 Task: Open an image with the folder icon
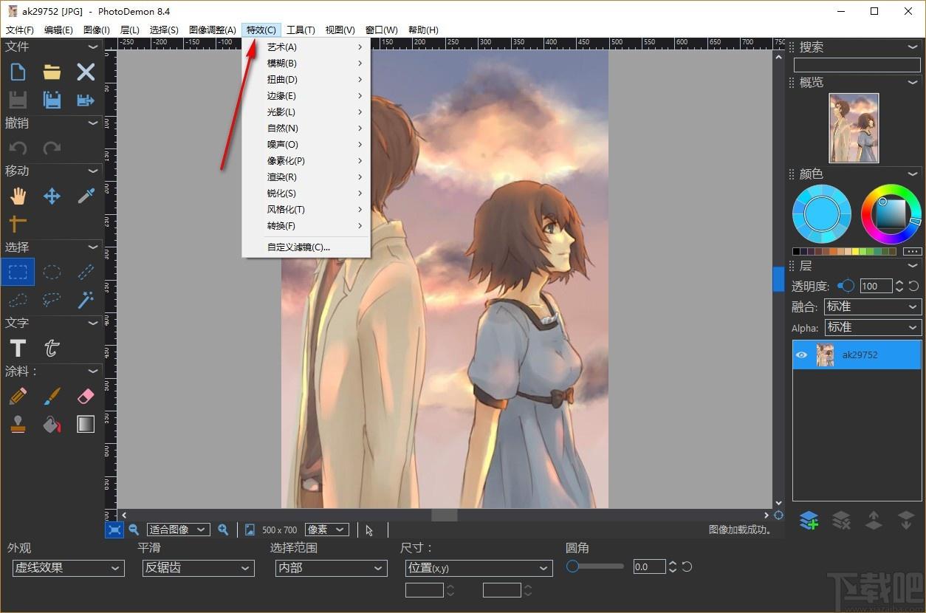point(52,72)
